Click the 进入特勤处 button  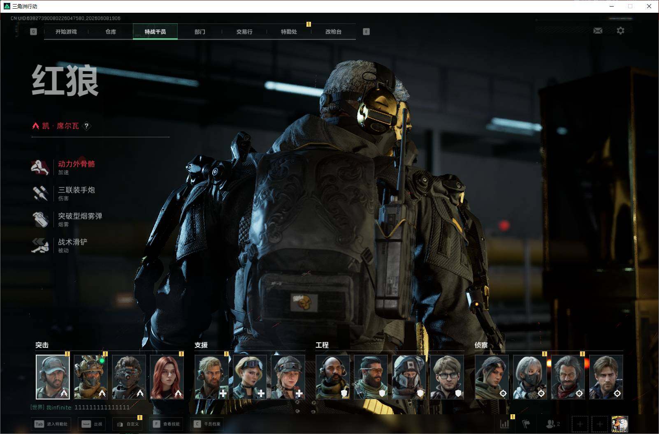[51, 424]
